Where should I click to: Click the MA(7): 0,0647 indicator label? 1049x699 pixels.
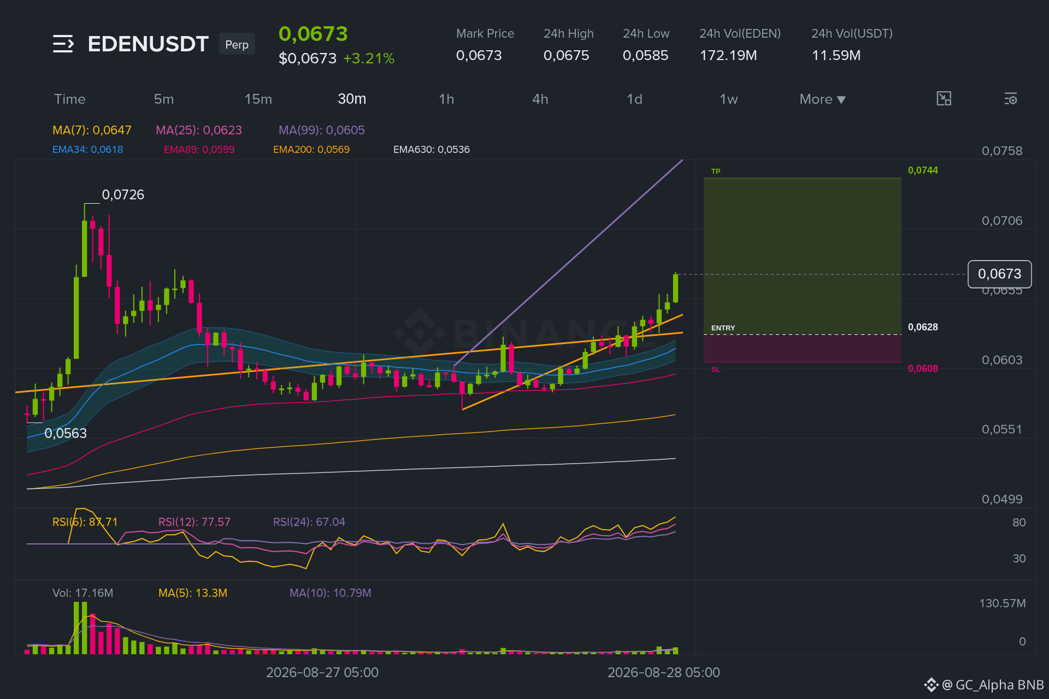92,130
